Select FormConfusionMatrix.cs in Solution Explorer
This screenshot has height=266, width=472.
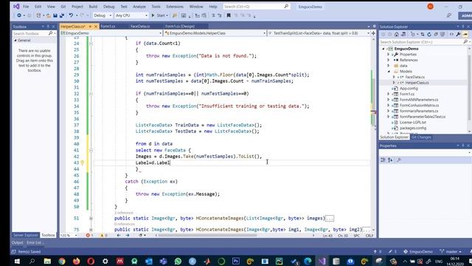(419, 106)
